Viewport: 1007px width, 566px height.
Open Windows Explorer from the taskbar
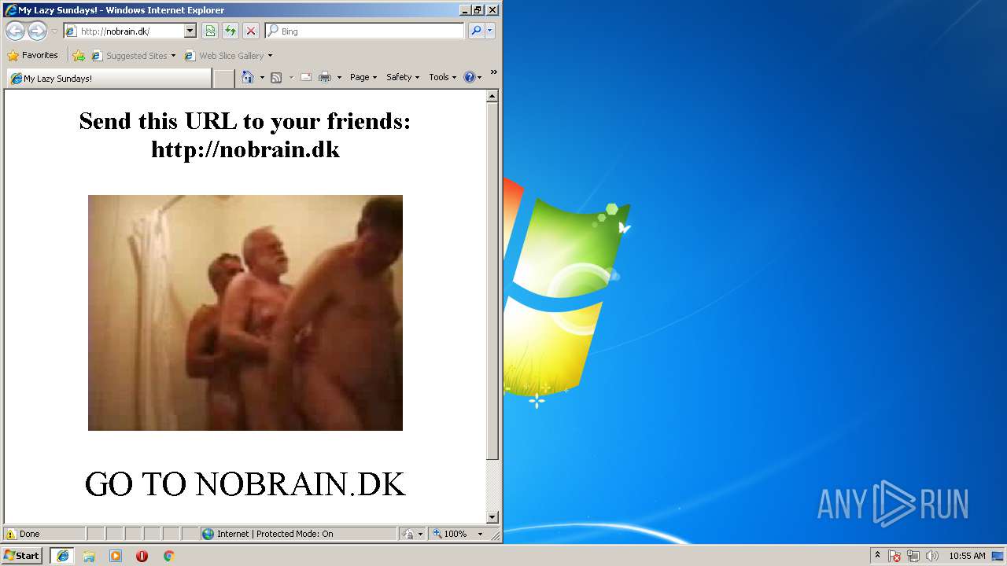[x=89, y=556]
